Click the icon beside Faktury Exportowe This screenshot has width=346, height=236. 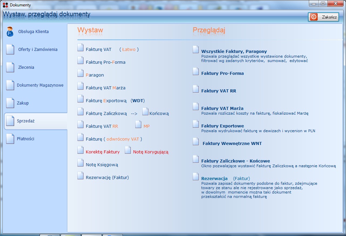pos(196,124)
